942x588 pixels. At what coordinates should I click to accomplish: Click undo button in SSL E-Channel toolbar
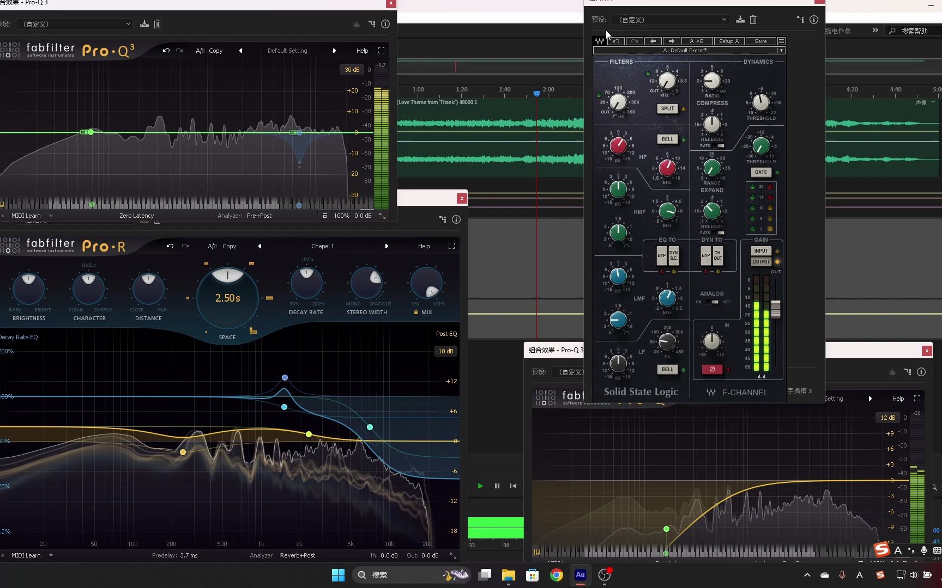pyautogui.click(x=615, y=41)
